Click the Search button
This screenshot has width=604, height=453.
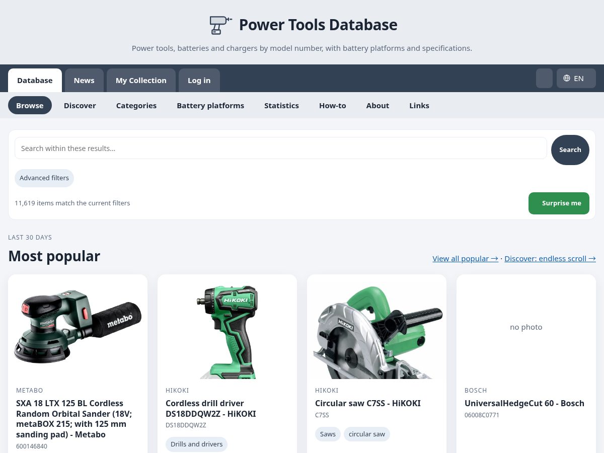coord(570,150)
